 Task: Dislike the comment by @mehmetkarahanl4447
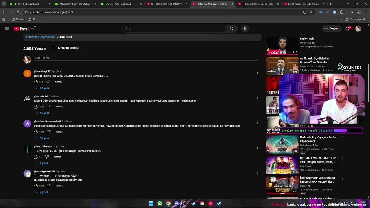[x=49, y=132]
